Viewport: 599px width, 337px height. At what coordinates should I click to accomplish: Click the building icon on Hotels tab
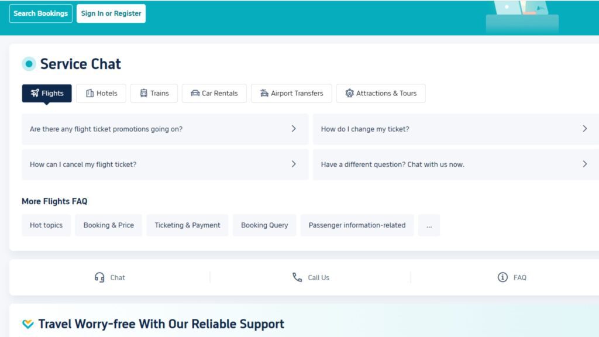[89, 94]
